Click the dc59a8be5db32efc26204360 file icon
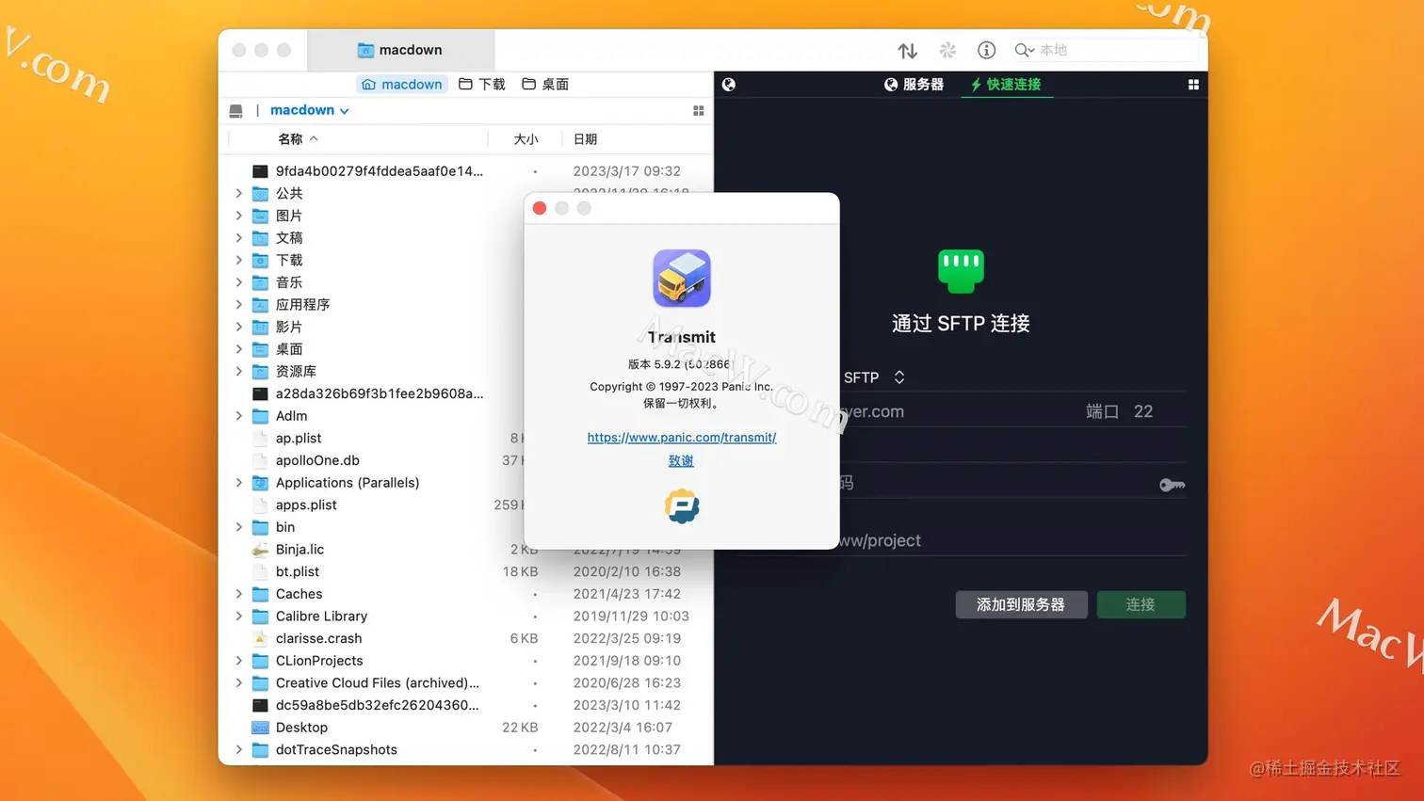1424x801 pixels. click(x=261, y=705)
